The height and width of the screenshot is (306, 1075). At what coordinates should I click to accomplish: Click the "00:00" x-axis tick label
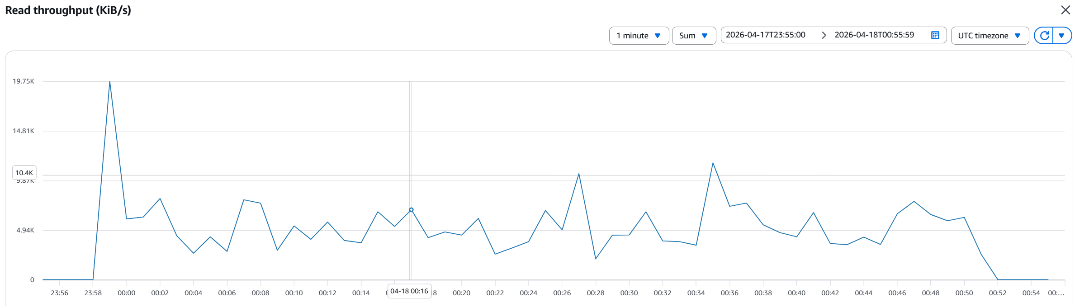pyautogui.click(x=127, y=293)
